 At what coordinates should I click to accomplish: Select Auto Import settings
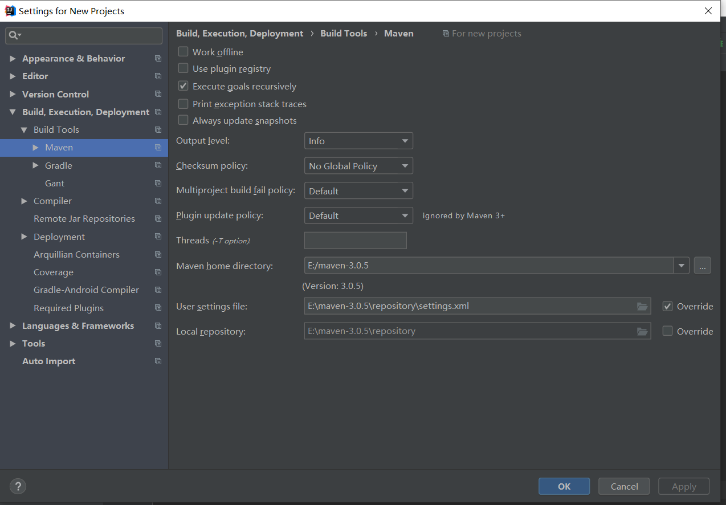tap(48, 361)
